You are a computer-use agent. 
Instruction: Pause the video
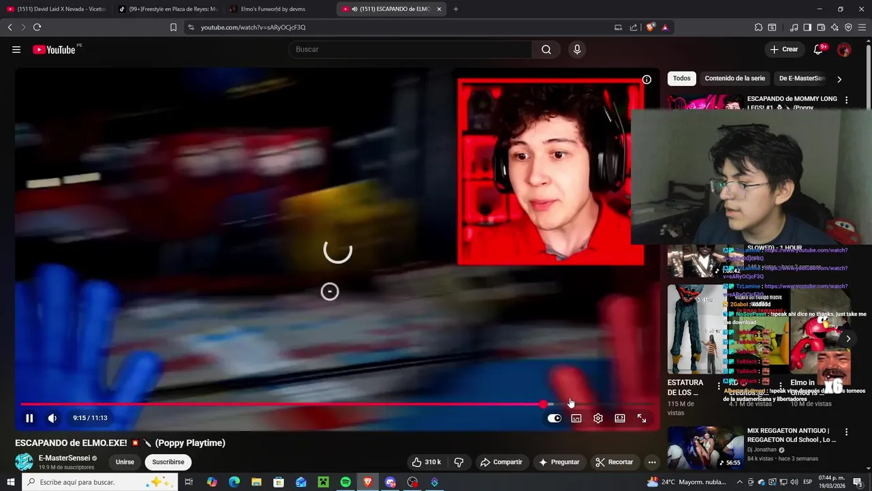[x=29, y=418]
